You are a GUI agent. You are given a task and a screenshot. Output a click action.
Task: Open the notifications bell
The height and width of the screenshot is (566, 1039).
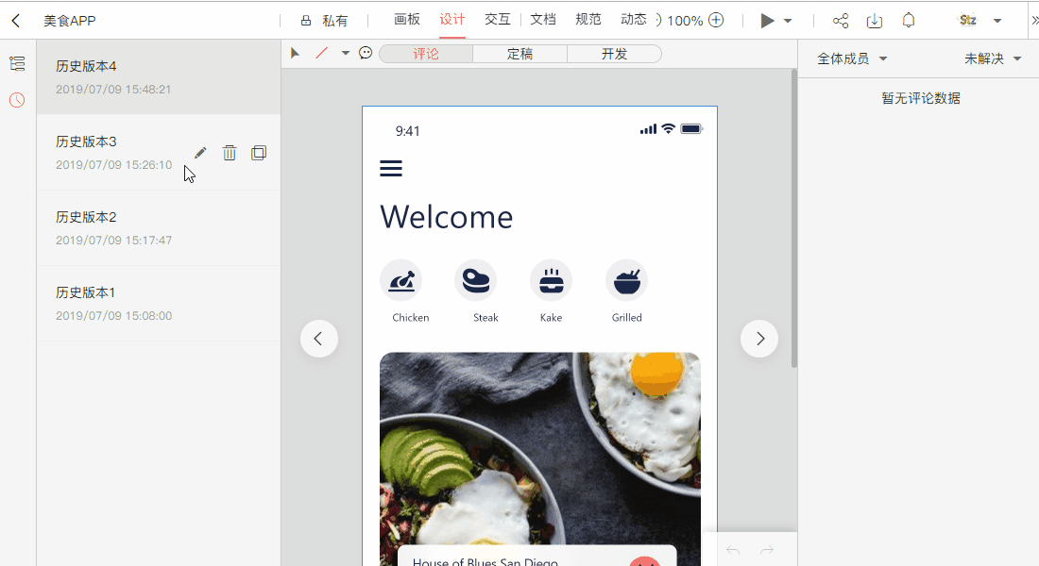pos(909,21)
